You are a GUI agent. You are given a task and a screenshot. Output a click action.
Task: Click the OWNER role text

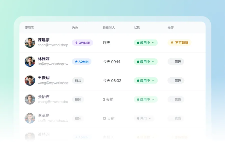pyautogui.click(x=84, y=43)
